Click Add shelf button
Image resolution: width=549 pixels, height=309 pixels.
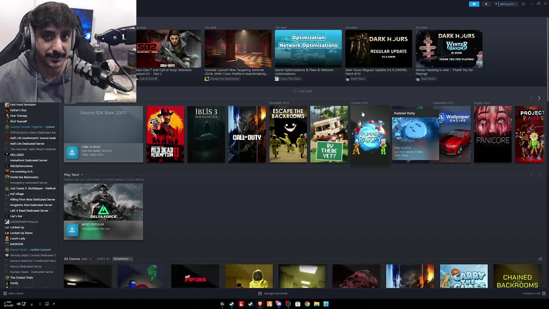point(303,91)
